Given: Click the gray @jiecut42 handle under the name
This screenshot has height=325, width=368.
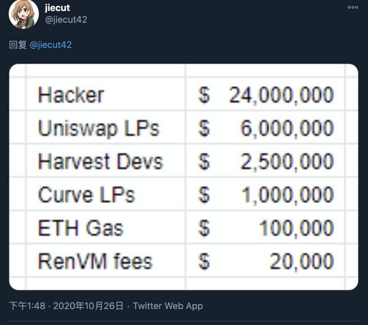Looking at the screenshot, I should click(x=66, y=20).
